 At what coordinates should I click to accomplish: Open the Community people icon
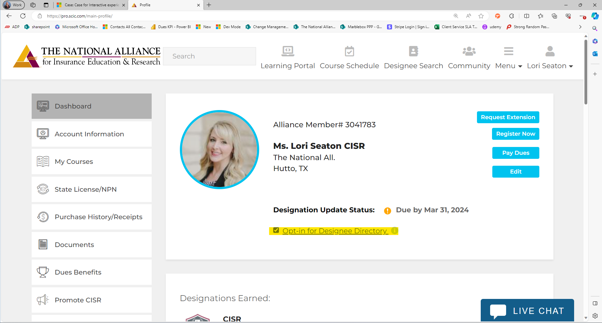coord(469,51)
